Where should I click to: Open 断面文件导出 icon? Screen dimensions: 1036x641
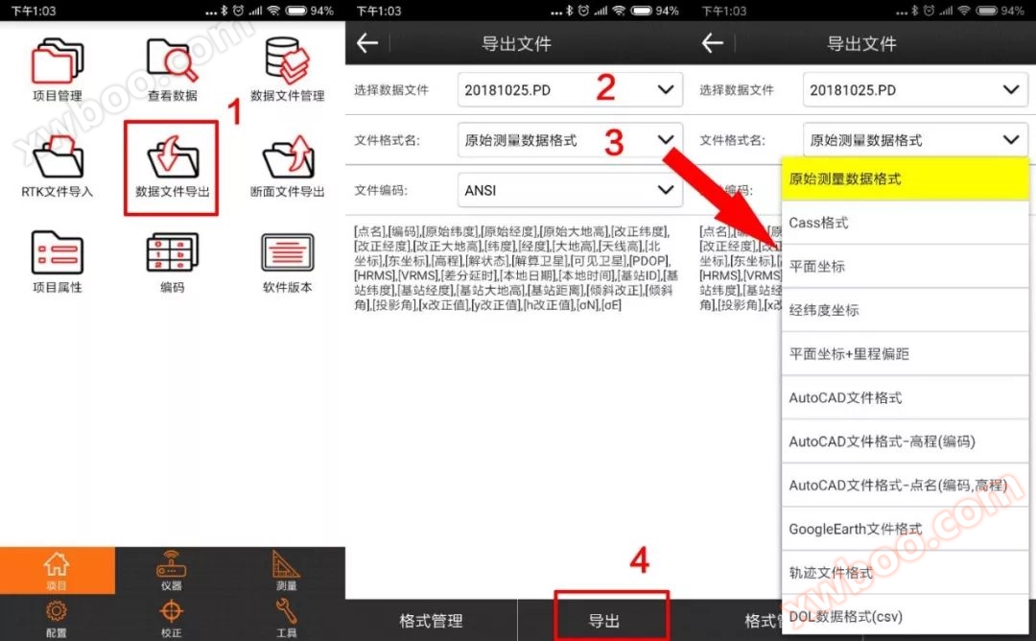click(287, 159)
